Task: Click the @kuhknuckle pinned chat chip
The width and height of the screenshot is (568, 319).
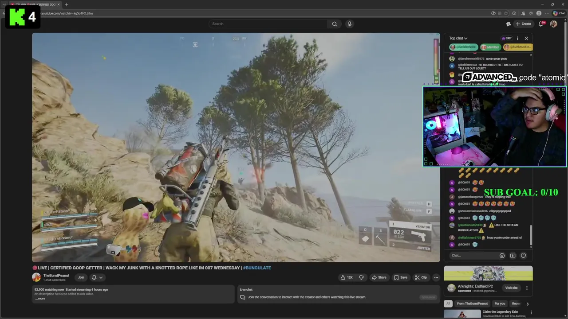Action: click(517, 47)
